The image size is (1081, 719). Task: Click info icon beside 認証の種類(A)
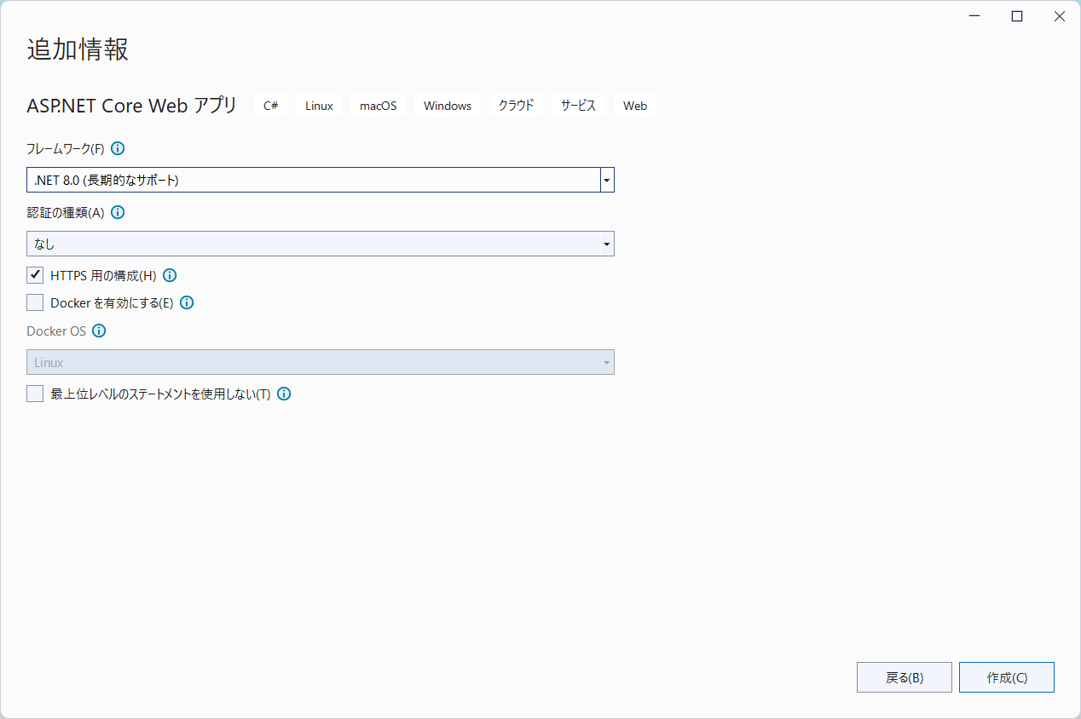[x=118, y=212]
